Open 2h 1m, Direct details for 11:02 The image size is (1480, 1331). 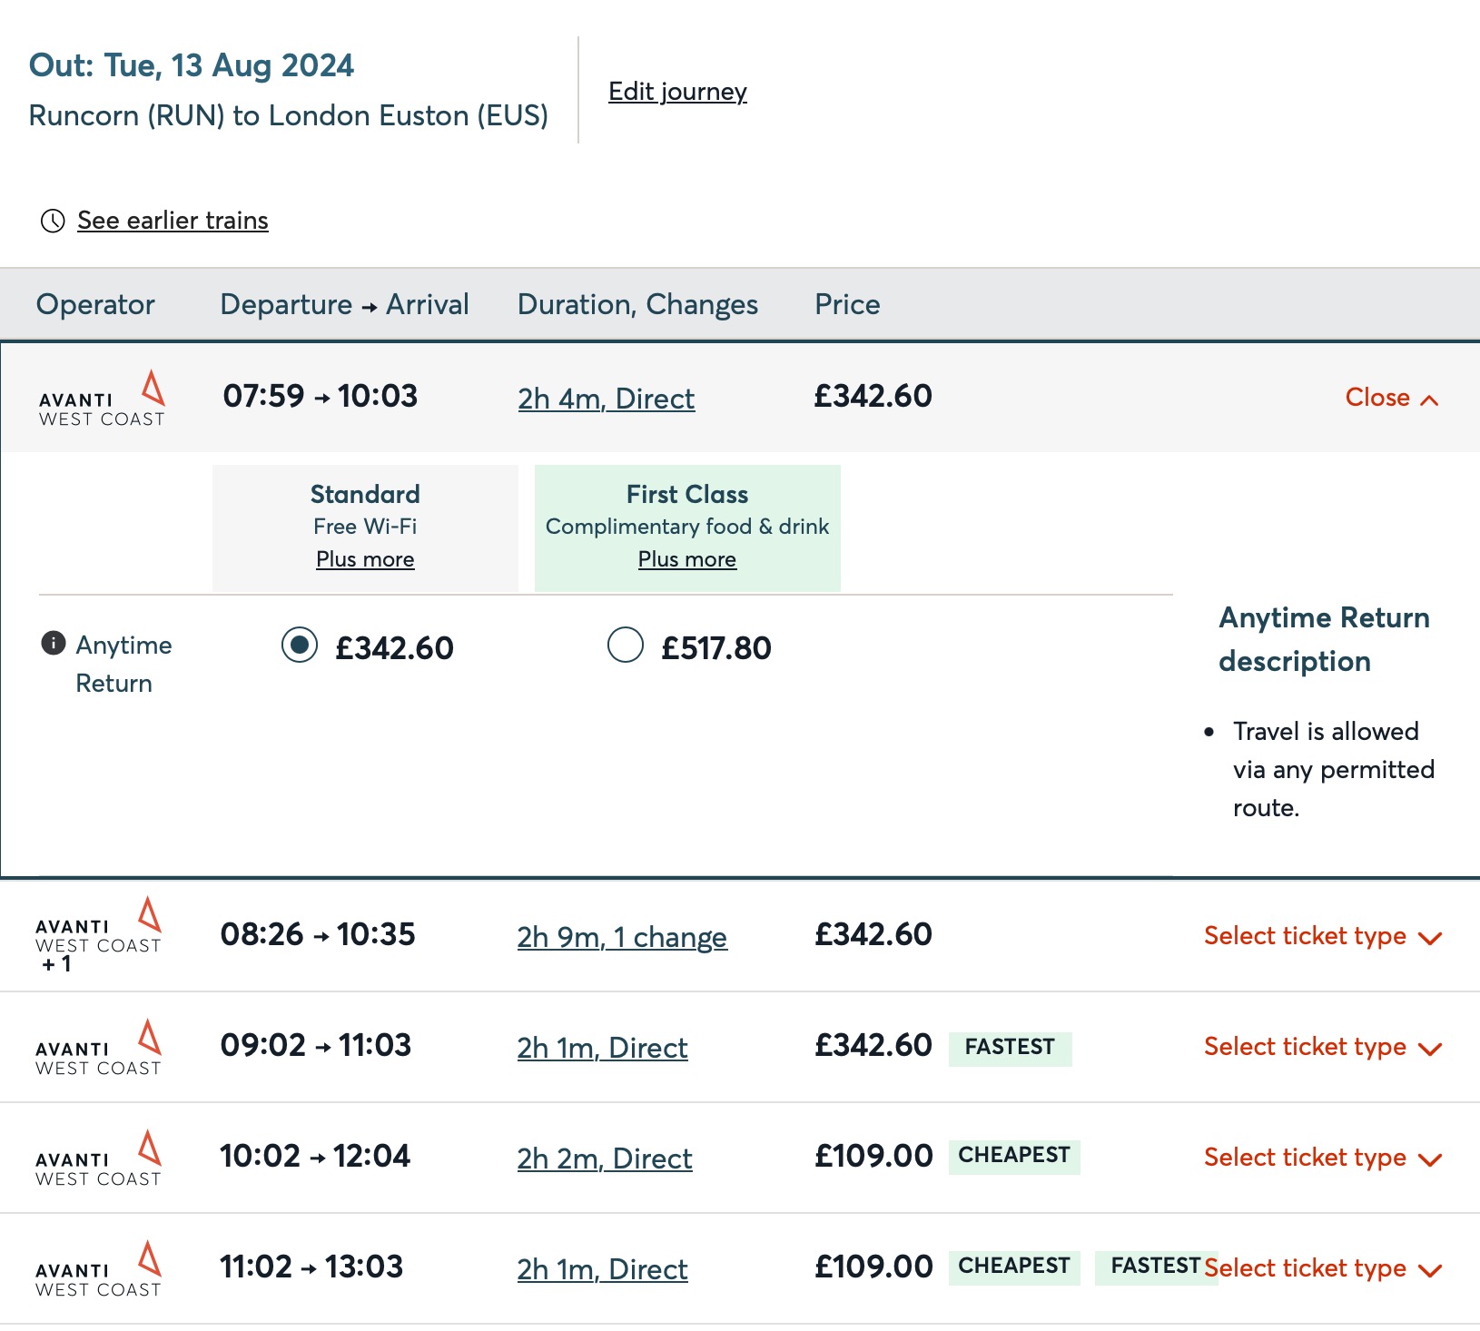click(602, 1269)
